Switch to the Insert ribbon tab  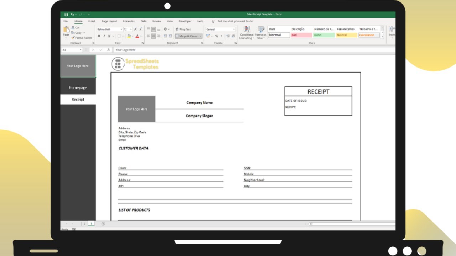coord(92,21)
